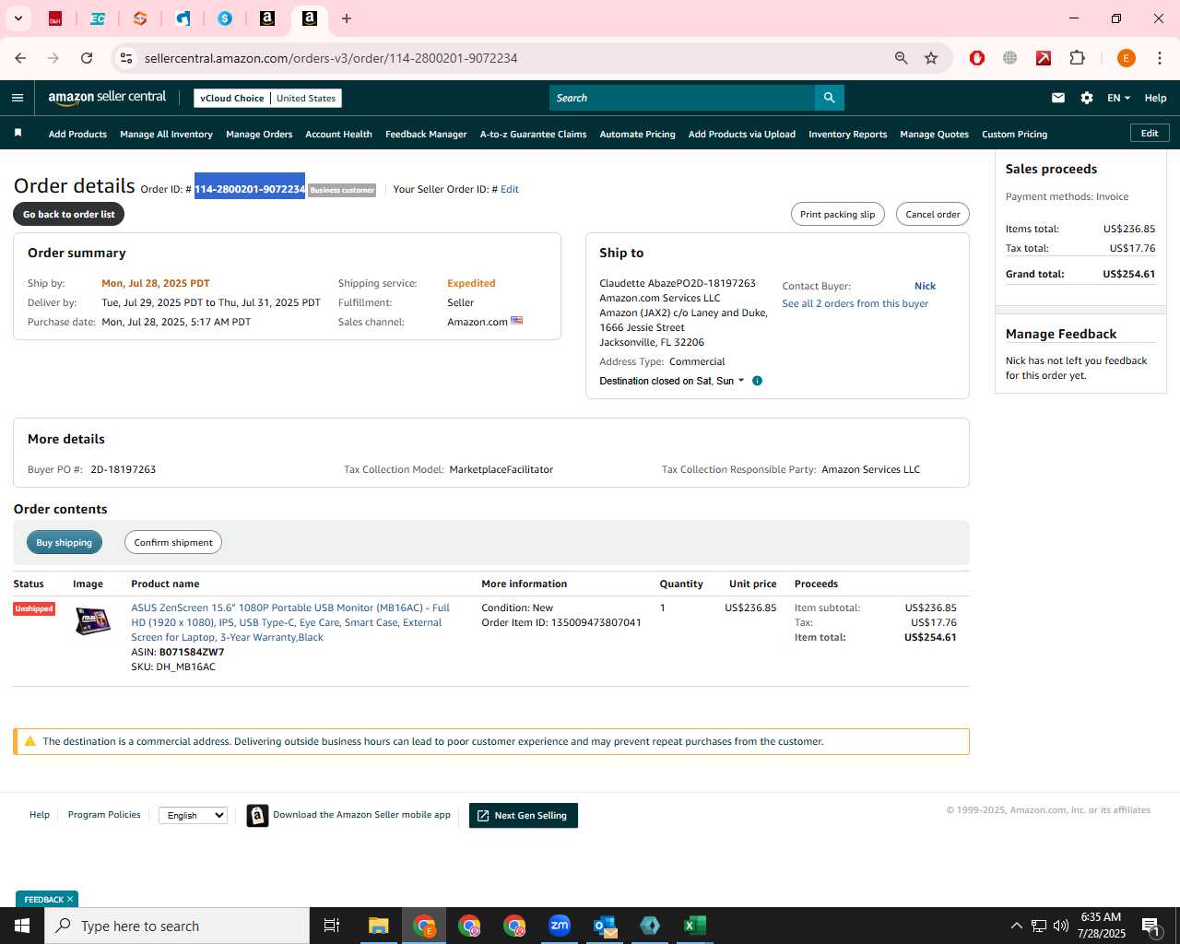Open vCloud Choice United States marketplace switcher

pos(267,98)
